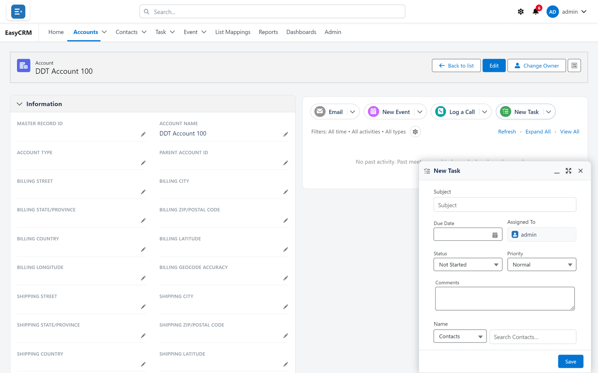The height and width of the screenshot is (373, 598).
Task: Go to Dashboards in navigation bar
Action: 301,32
